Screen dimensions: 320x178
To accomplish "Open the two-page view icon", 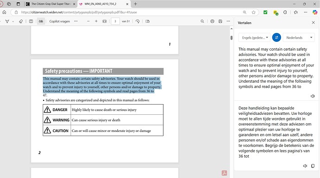I will click(x=147, y=21).
